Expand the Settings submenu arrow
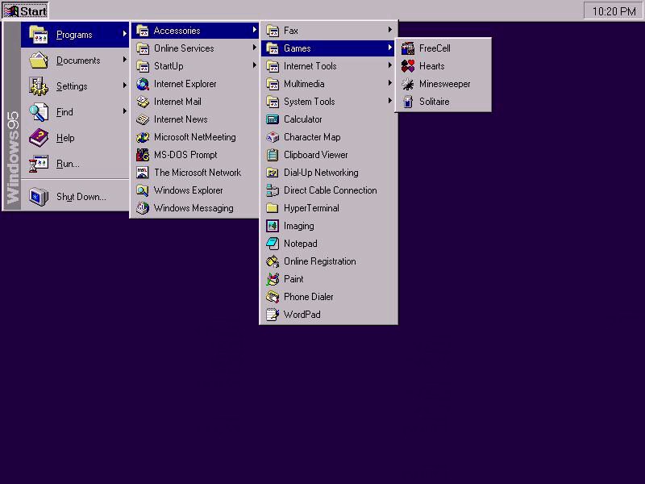 coord(125,86)
